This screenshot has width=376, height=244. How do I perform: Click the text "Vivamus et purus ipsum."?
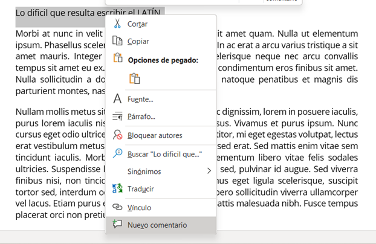[x=284, y=123]
